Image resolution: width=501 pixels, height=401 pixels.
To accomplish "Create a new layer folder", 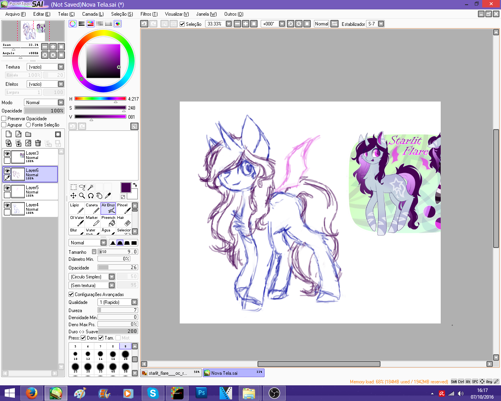I will coord(28,134).
